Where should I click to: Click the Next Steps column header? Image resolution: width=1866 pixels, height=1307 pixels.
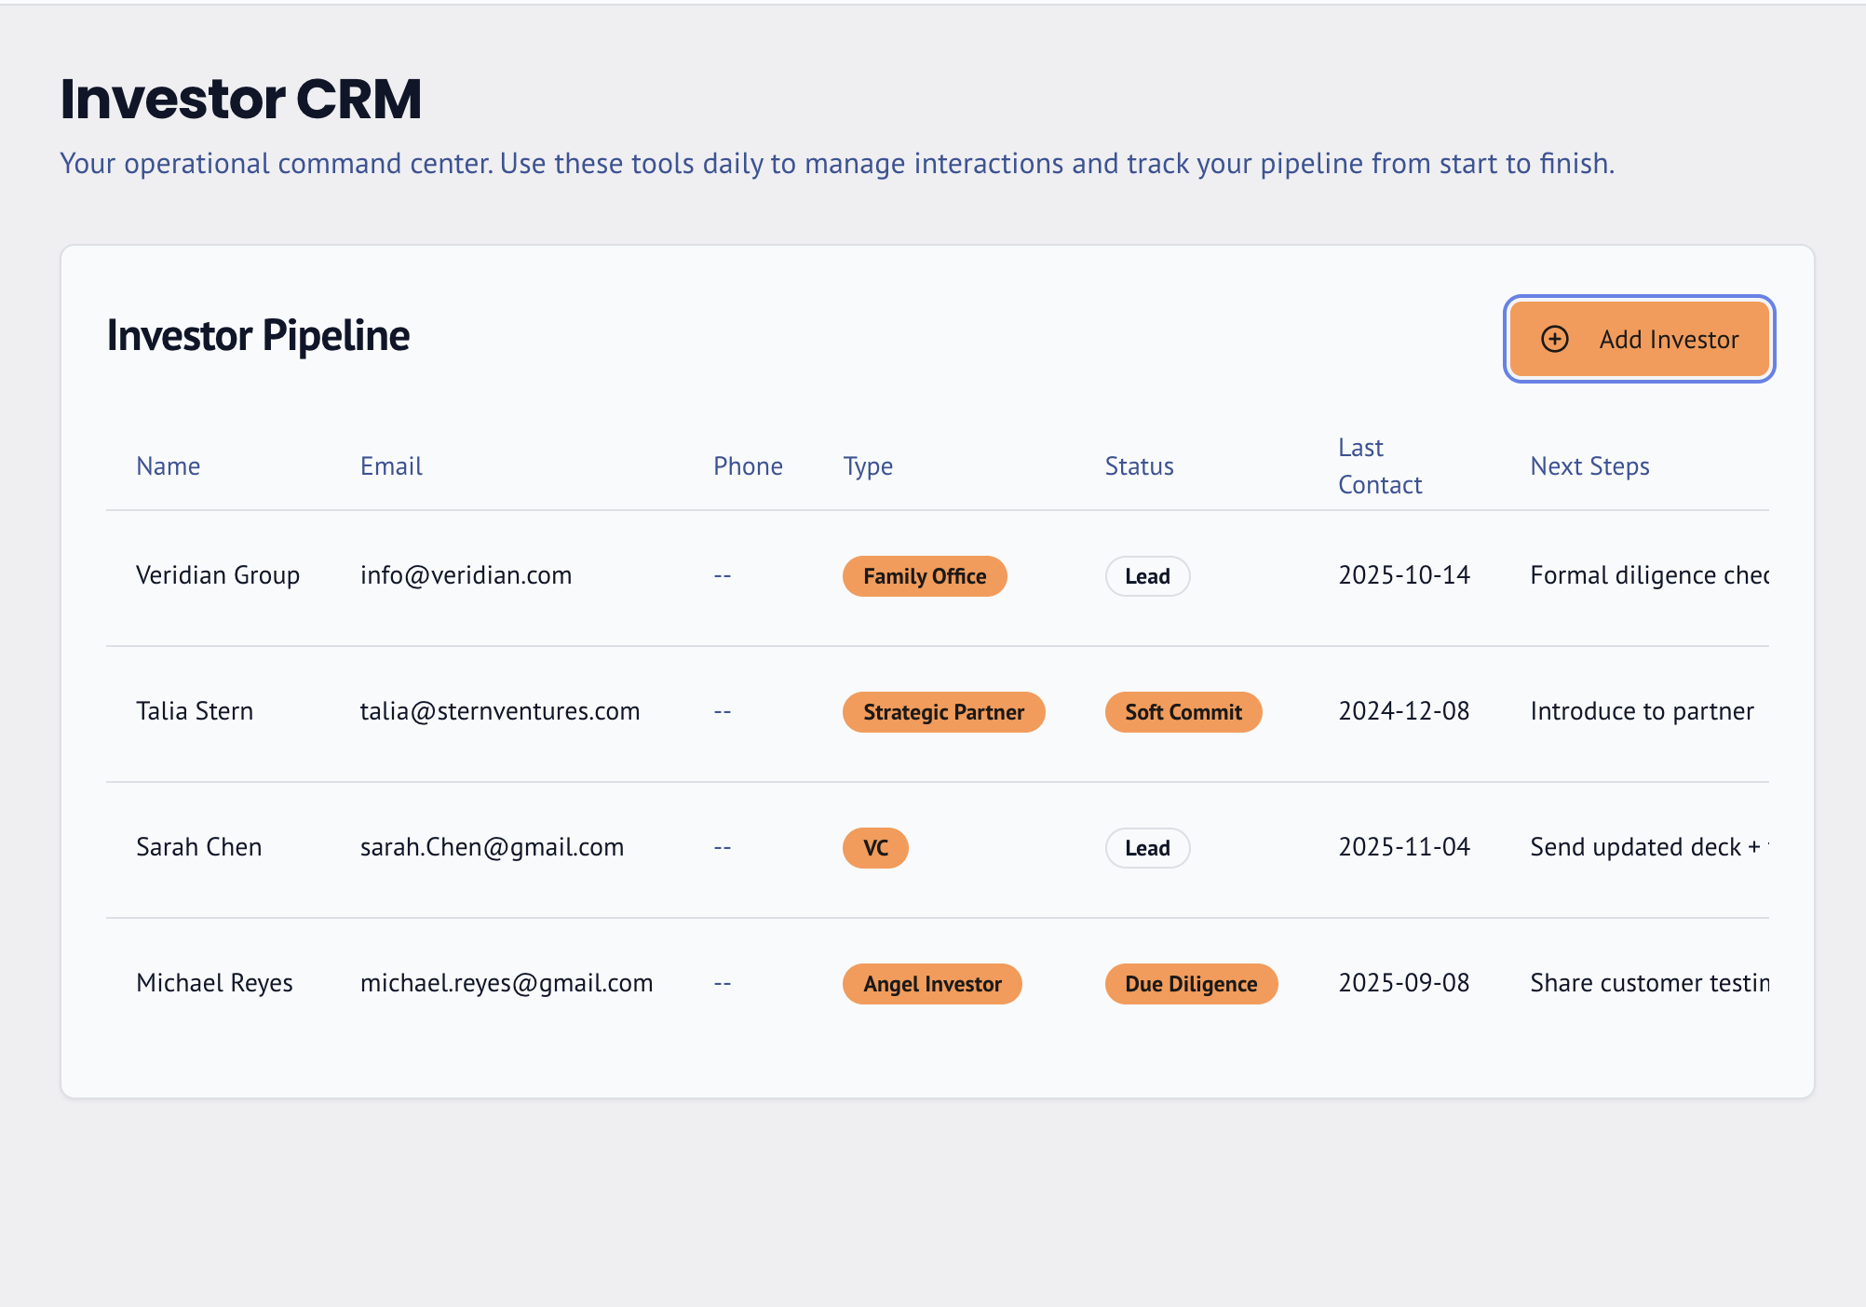(x=1589, y=466)
